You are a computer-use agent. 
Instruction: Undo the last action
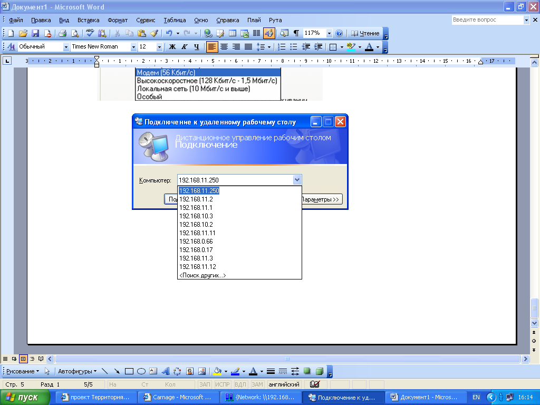pos(169,33)
